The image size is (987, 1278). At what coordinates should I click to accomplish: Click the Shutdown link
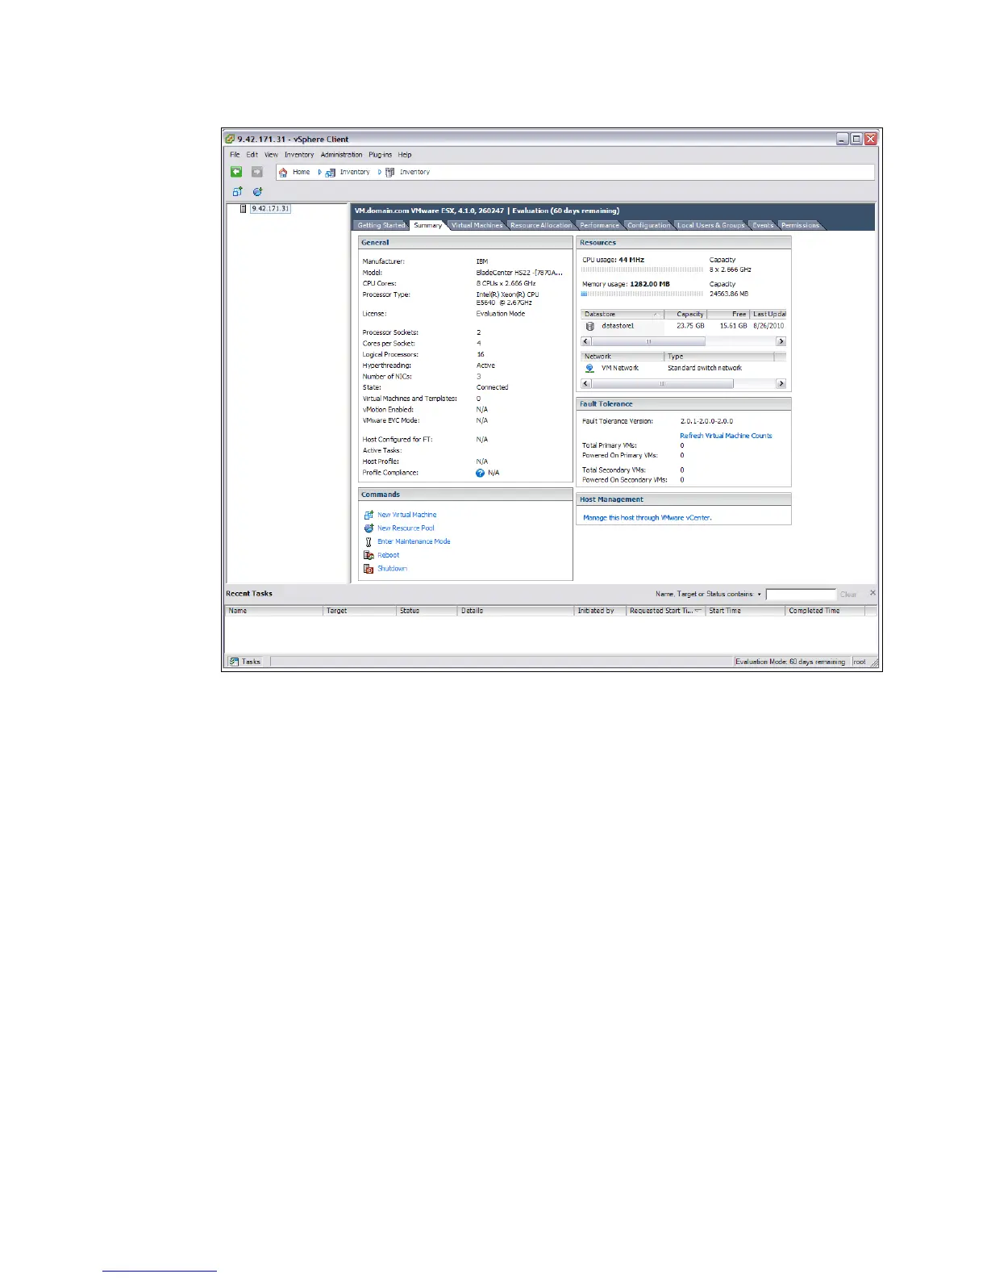(x=392, y=569)
